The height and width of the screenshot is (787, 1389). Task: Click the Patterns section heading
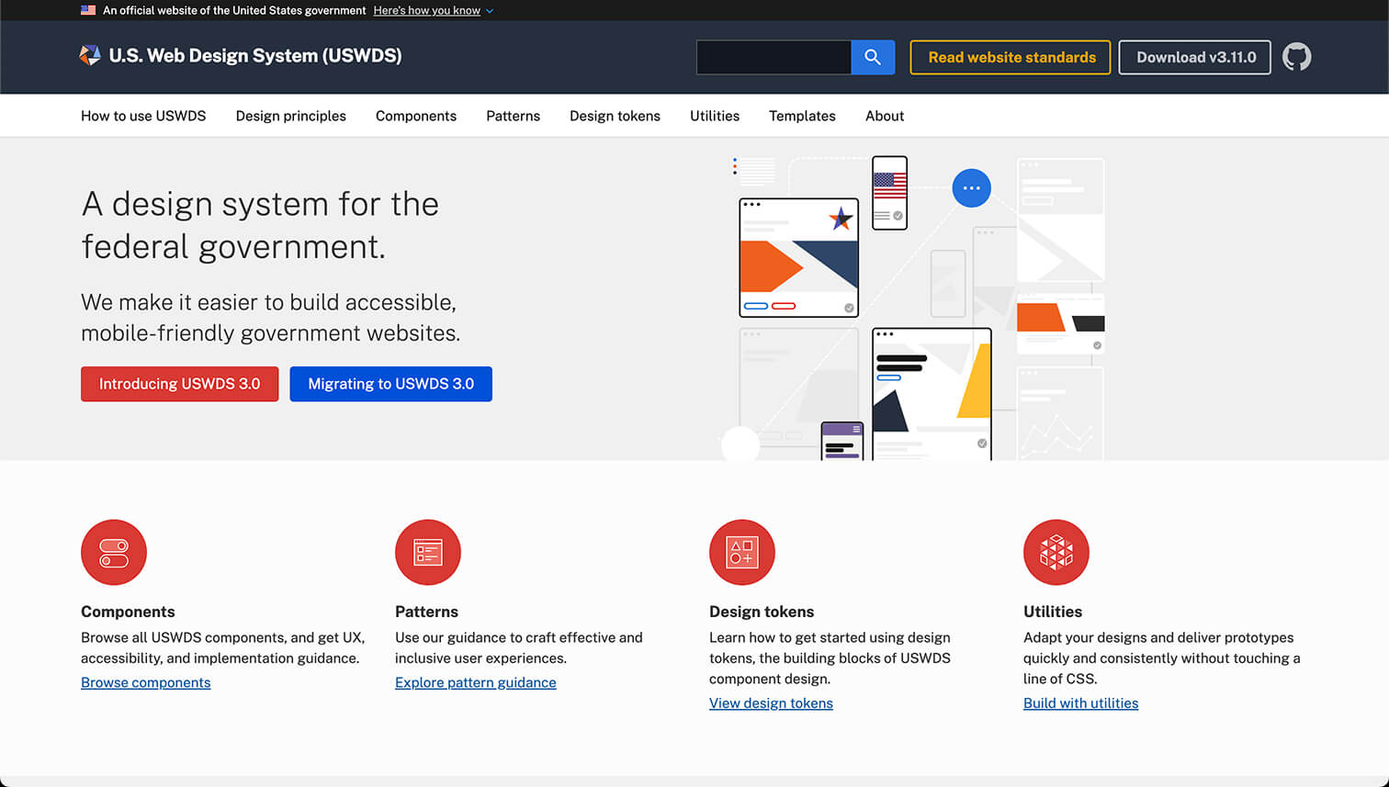click(x=426, y=612)
